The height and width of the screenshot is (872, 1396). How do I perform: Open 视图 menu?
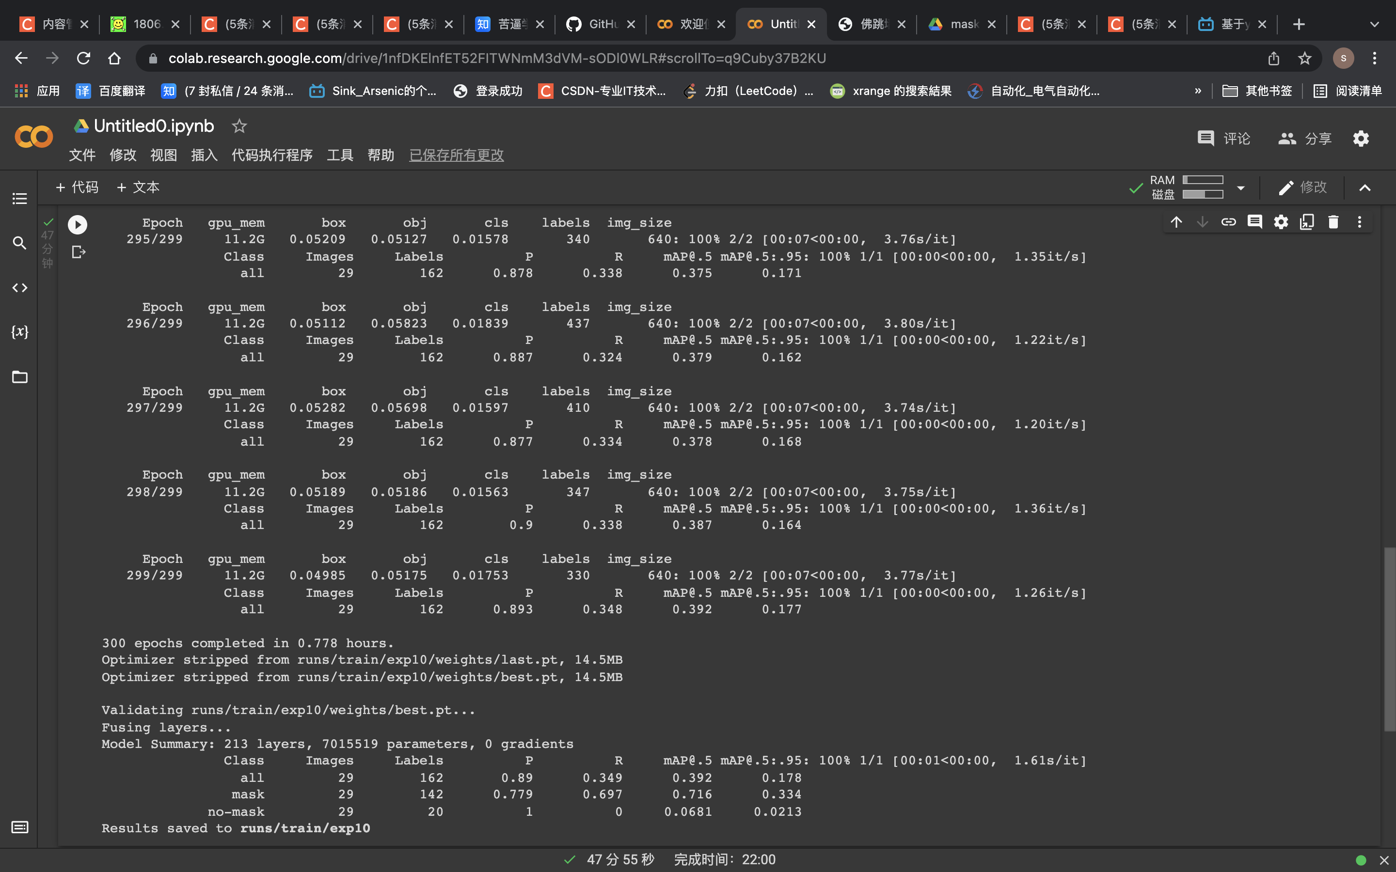pos(163,155)
